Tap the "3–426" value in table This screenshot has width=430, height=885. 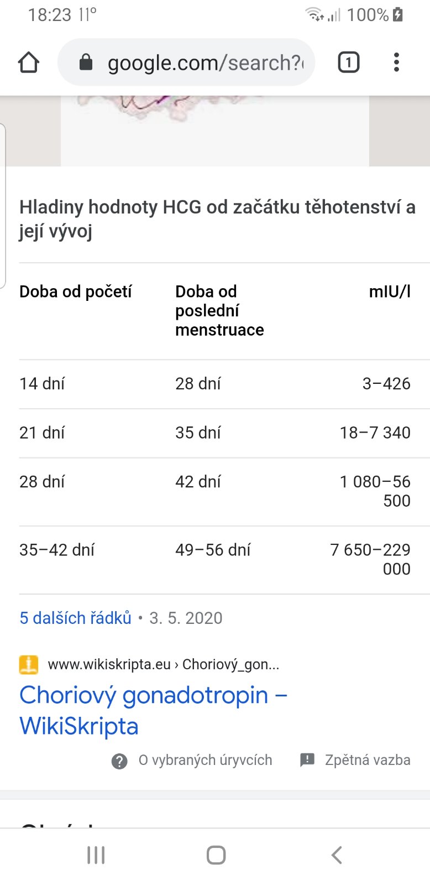pos(386,384)
